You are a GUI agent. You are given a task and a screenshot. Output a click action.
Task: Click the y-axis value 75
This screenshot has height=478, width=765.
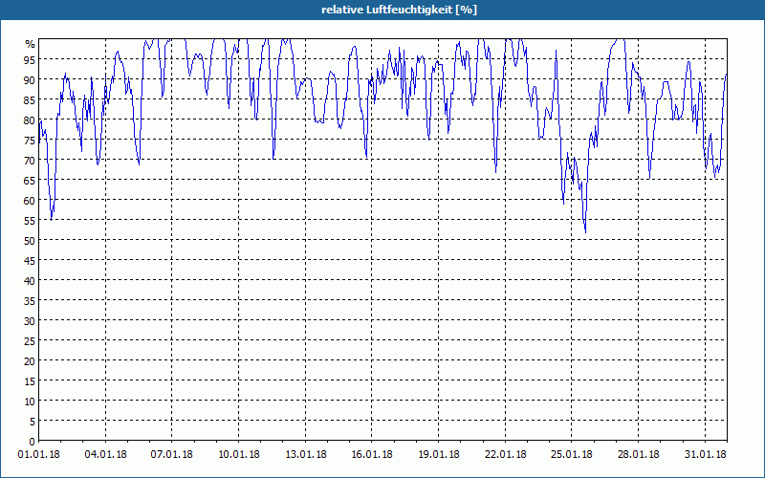pyautogui.click(x=30, y=140)
